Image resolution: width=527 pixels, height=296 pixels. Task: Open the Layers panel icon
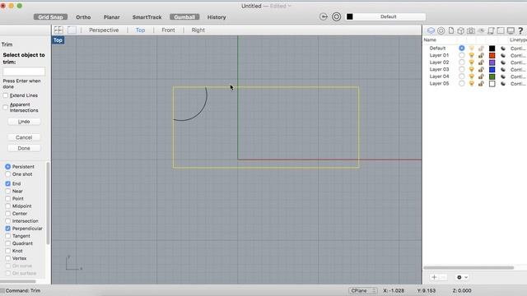(431, 30)
